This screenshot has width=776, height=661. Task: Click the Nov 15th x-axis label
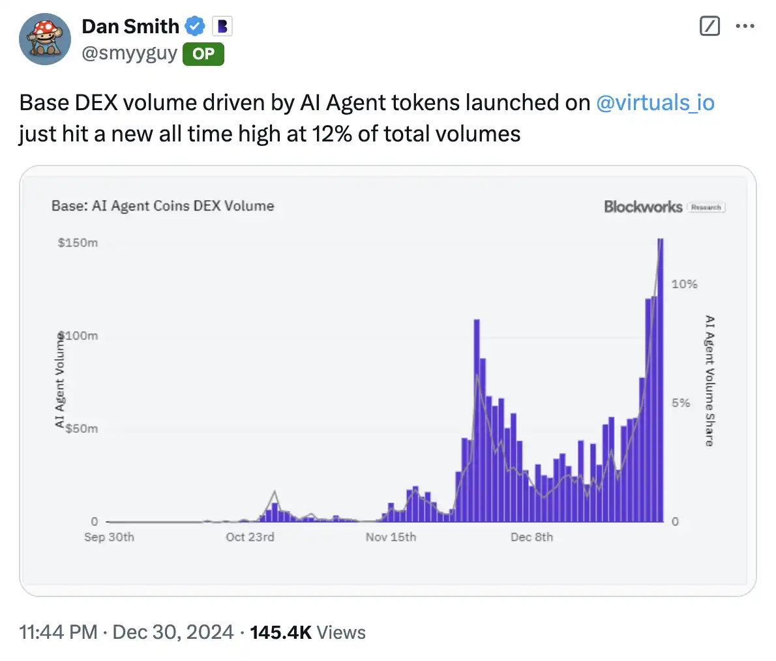pos(391,537)
